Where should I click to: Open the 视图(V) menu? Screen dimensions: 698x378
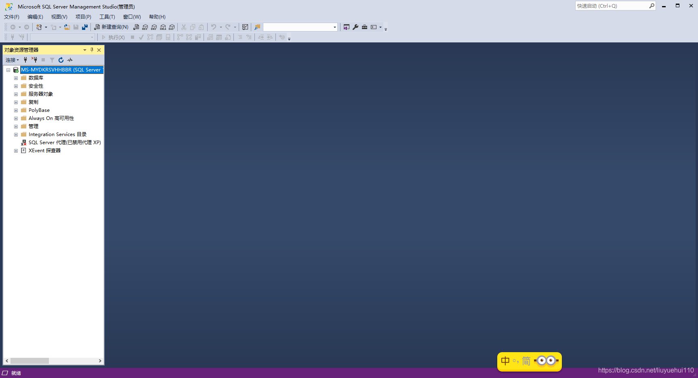tap(59, 17)
